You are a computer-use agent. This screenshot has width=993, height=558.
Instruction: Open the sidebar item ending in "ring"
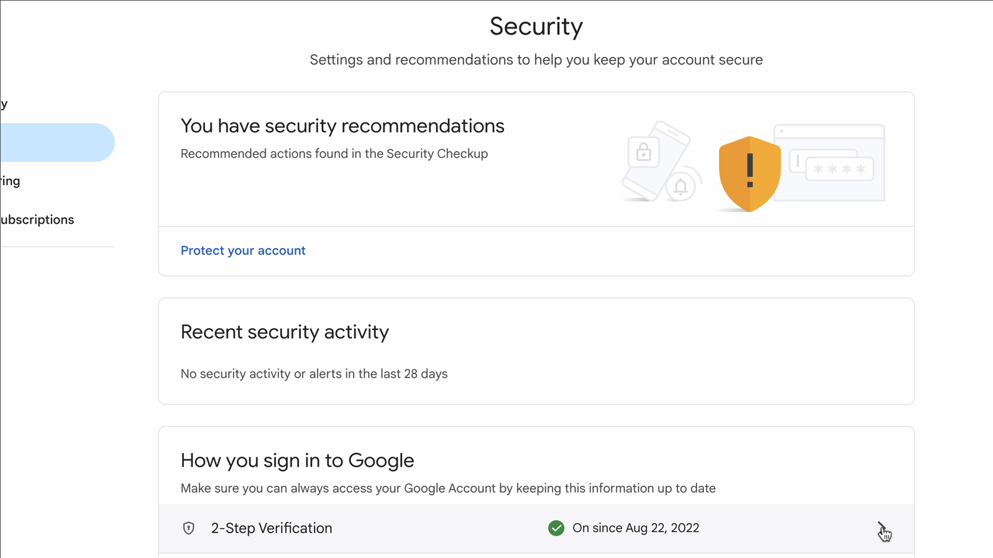pyautogui.click(x=11, y=181)
